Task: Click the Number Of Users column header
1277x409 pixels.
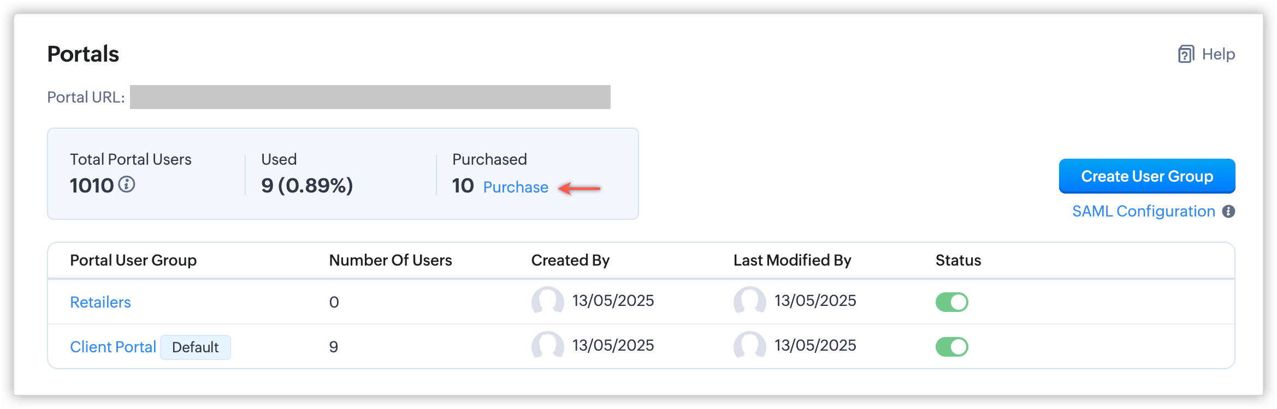Action: pos(390,261)
